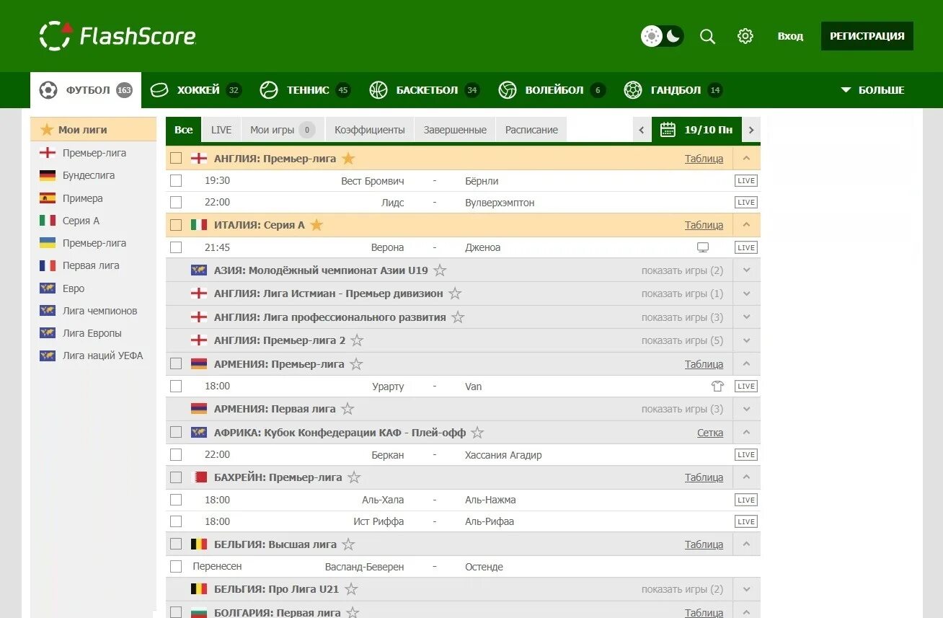The image size is (943, 618).
Task: Expand the Лига Истмиан section
Action: (x=746, y=293)
